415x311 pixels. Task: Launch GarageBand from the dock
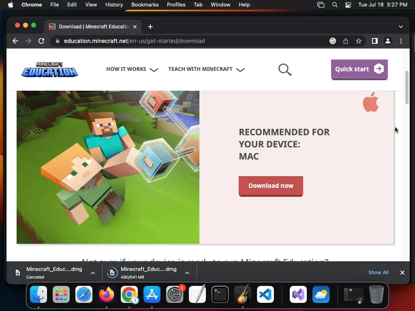point(243,294)
